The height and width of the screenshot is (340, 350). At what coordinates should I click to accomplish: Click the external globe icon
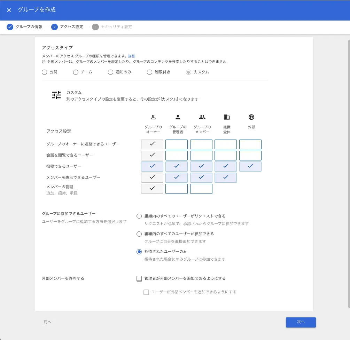pyautogui.click(x=251, y=117)
